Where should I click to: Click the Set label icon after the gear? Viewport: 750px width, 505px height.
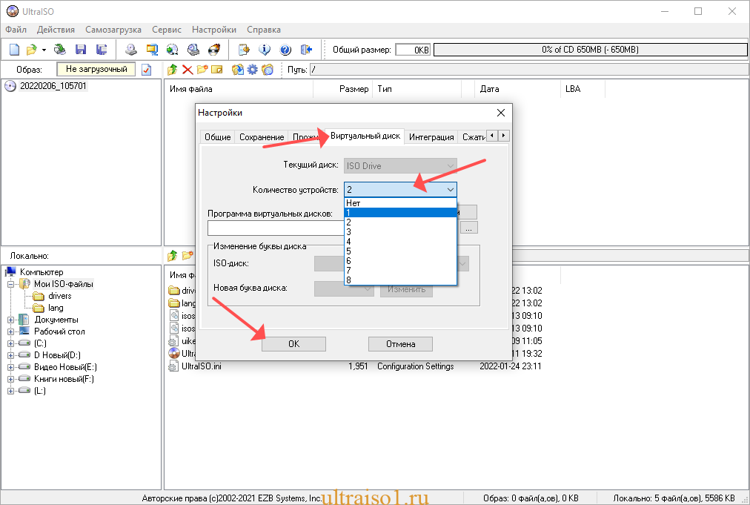pos(268,70)
